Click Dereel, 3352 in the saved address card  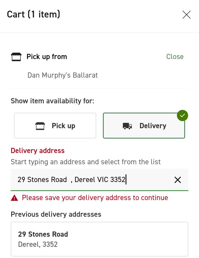tap(38, 244)
